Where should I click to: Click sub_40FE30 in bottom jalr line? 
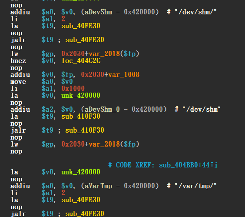coord(85,214)
